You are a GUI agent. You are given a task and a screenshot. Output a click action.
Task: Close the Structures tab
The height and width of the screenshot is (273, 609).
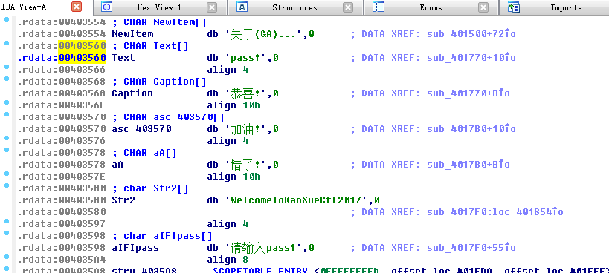(347, 7)
